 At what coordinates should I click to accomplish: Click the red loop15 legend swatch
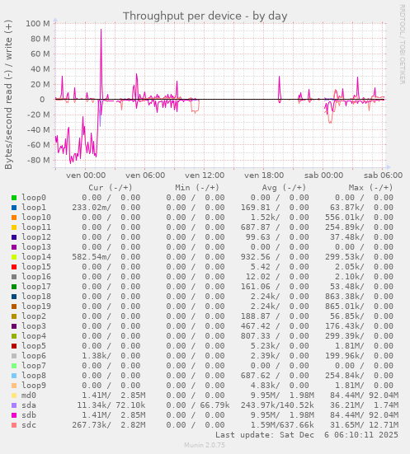click(x=14, y=267)
